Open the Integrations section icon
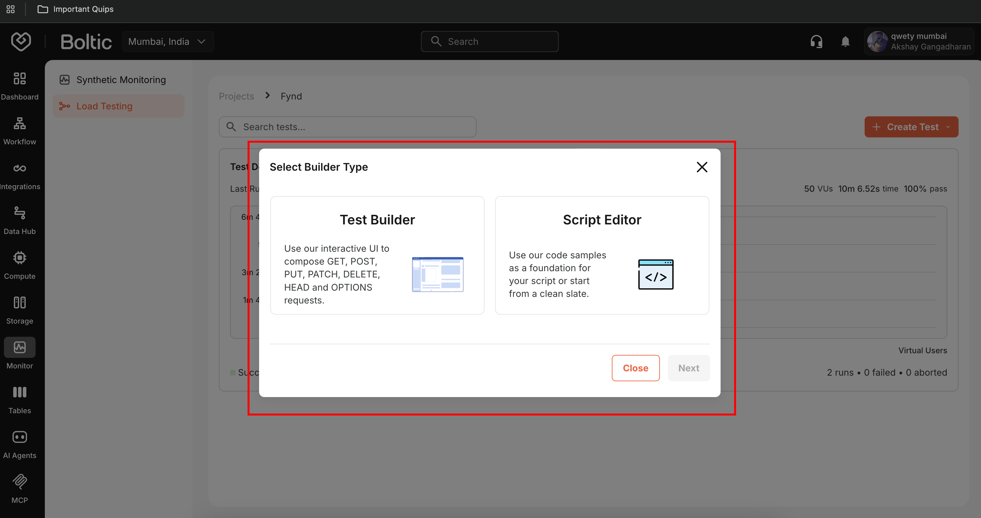This screenshot has width=981, height=518. click(19, 168)
